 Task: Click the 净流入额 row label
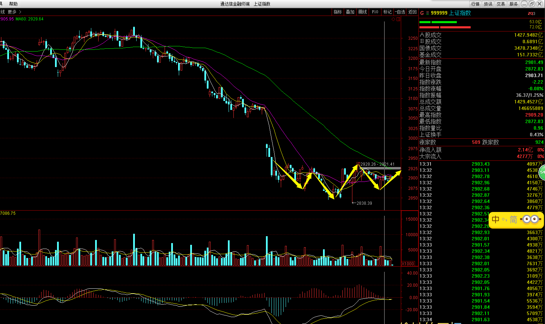[430, 150]
